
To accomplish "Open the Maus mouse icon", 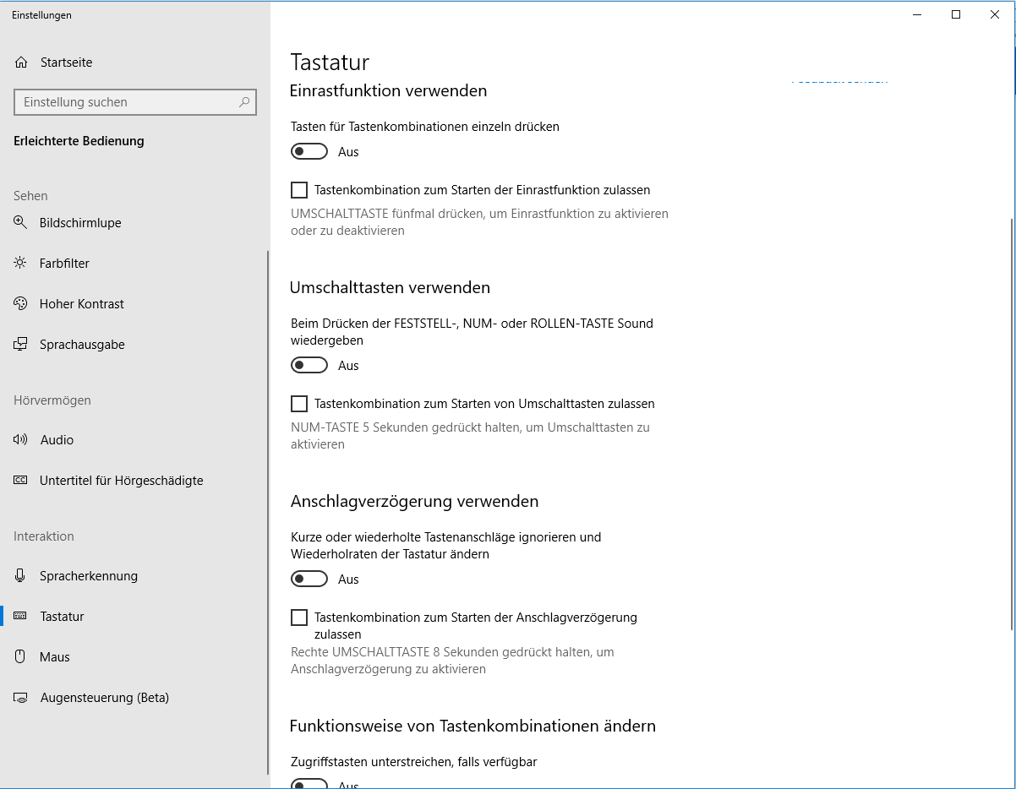I will [x=20, y=656].
